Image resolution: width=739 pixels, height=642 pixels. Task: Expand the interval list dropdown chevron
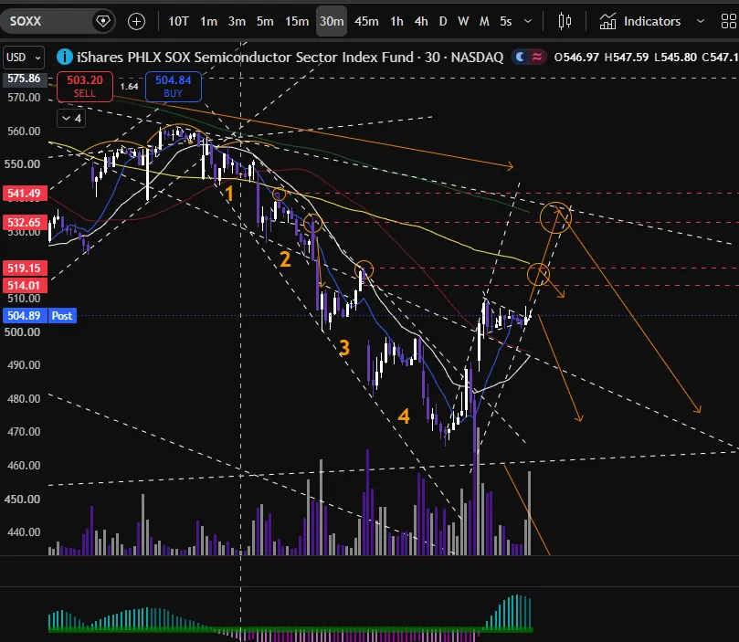tap(528, 21)
